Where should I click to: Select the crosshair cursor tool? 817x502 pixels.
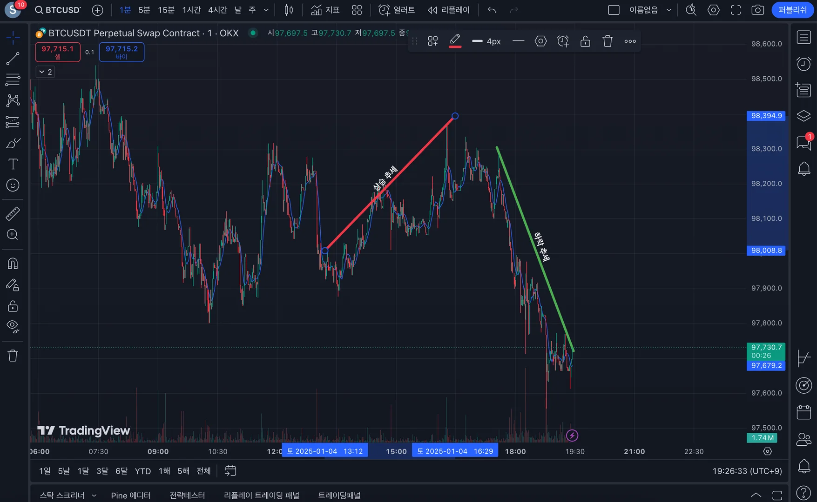pos(13,37)
